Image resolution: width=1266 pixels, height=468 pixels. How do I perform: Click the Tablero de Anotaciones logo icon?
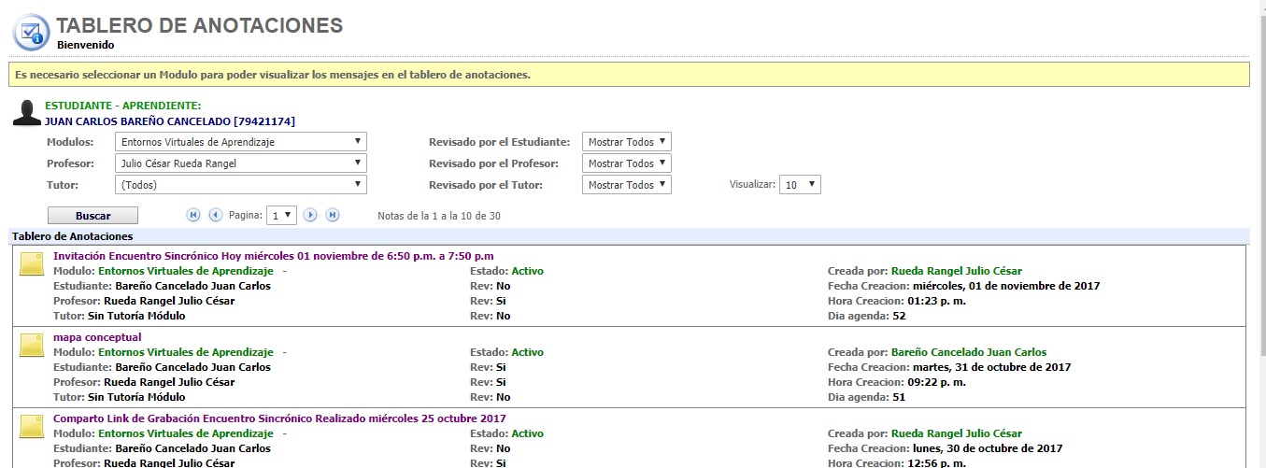(31, 32)
